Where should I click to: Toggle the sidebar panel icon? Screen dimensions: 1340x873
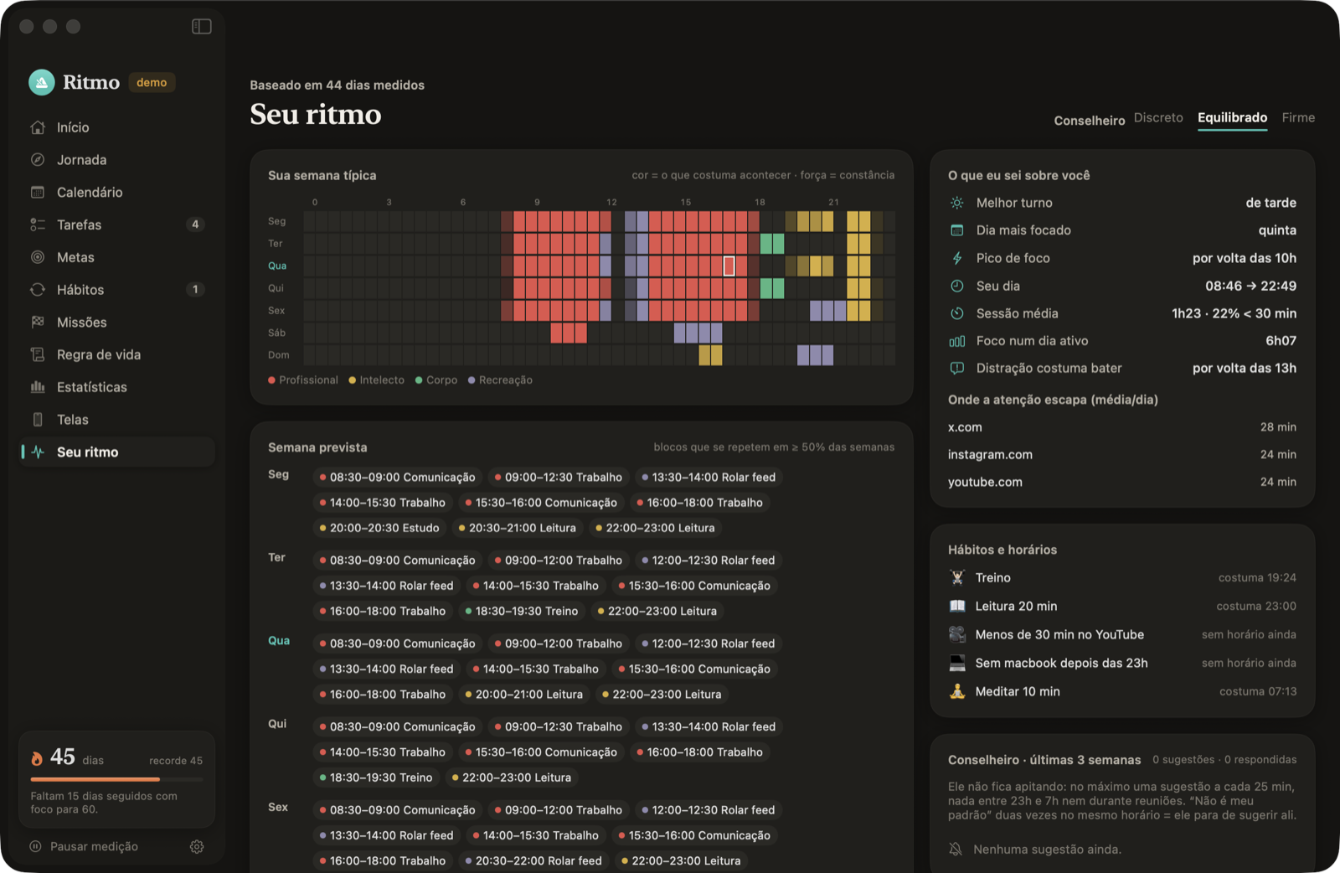pos(201,27)
